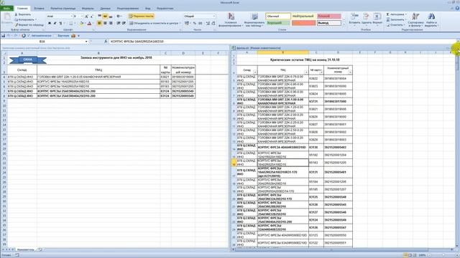460x258 pixels.
Task: Open the Файл tab
Action: coord(6,8)
